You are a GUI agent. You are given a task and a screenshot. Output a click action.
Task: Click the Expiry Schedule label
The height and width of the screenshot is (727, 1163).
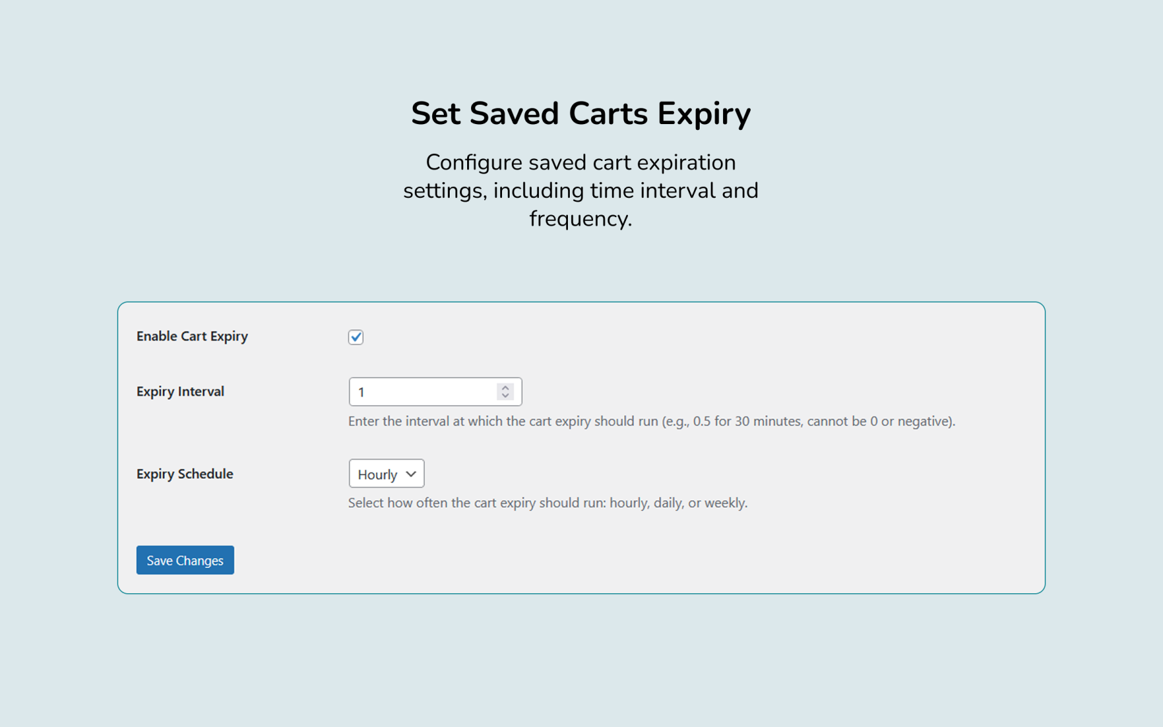click(x=185, y=474)
